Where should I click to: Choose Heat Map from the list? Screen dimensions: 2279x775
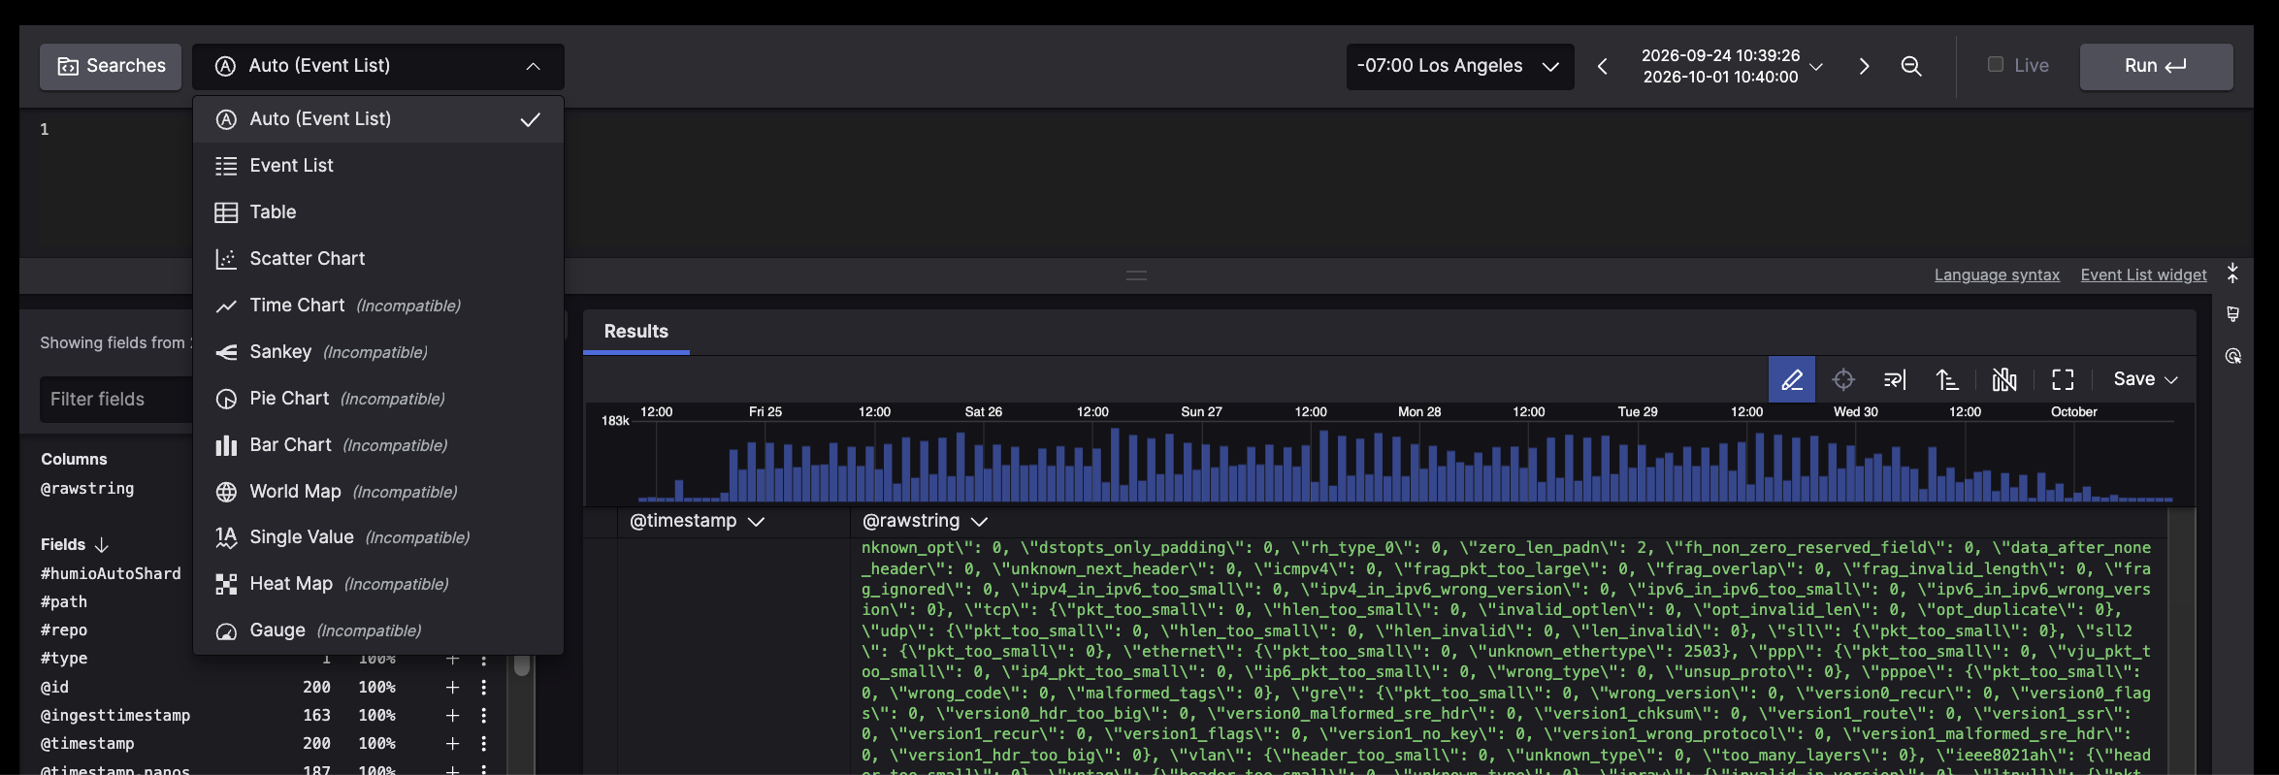(x=378, y=584)
